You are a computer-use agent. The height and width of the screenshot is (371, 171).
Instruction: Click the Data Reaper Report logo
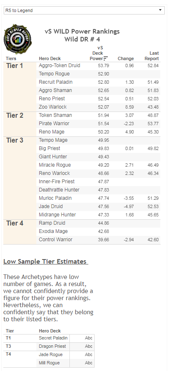pos(18,39)
